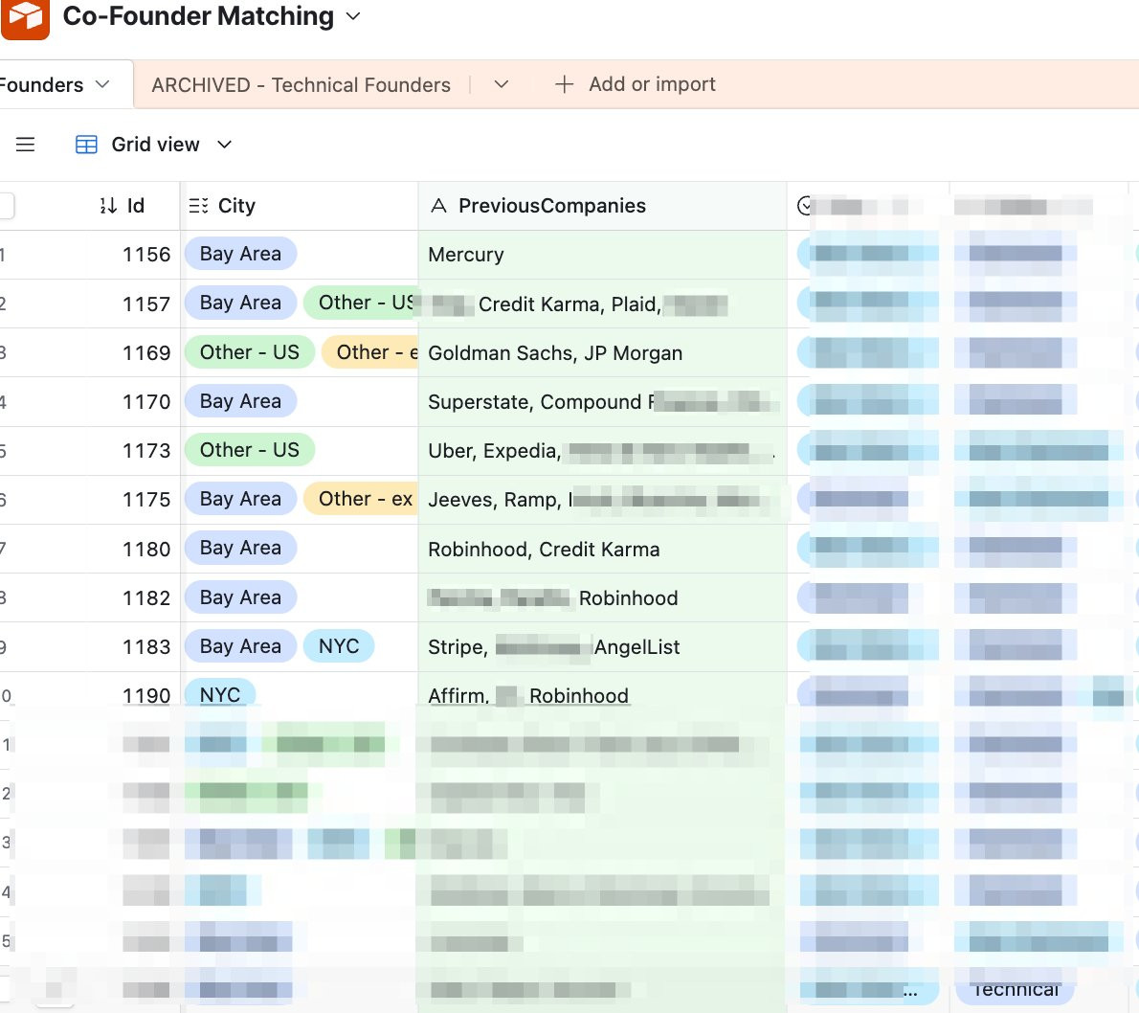Click the NYC tag in row 1183
This screenshot has height=1013, width=1139.
click(339, 646)
